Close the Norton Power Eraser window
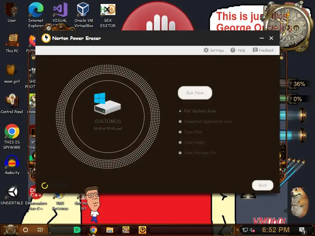This screenshot has width=315, height=236. pyautogui.click(x=271, y=38)
